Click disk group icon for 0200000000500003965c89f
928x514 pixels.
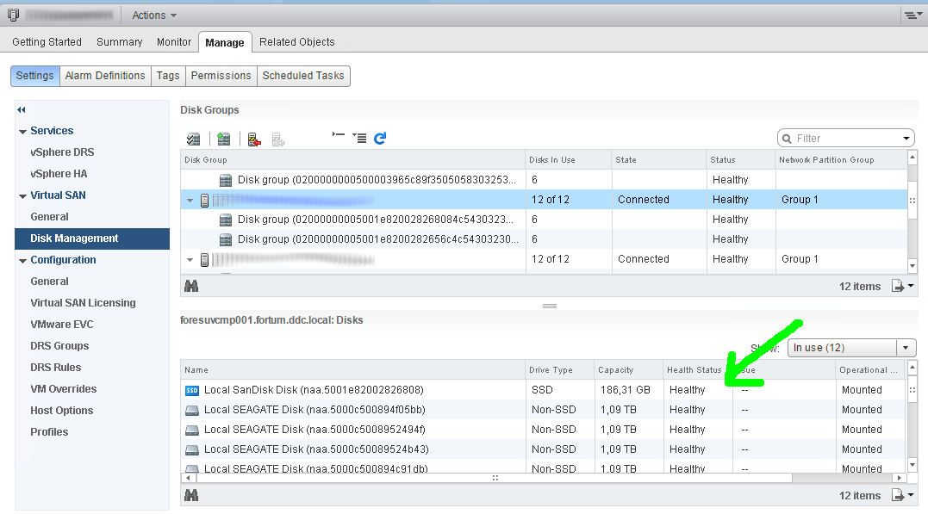226,181
